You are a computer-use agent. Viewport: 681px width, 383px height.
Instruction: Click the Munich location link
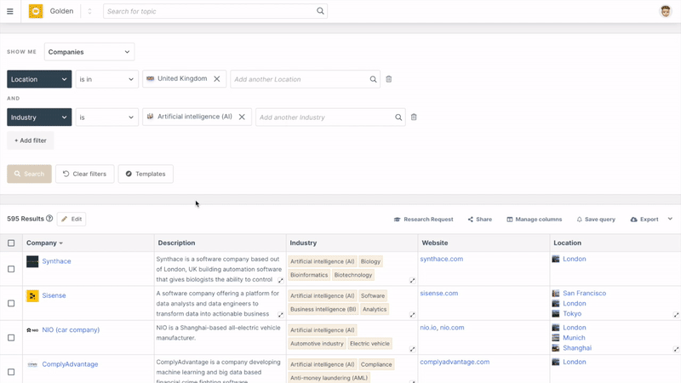coord(574,337)
